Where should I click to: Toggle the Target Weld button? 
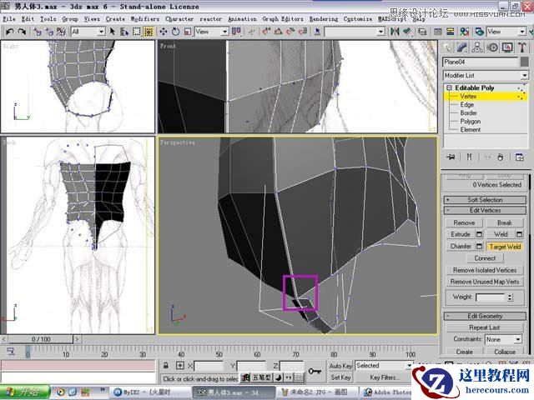(x=505, y=247)
